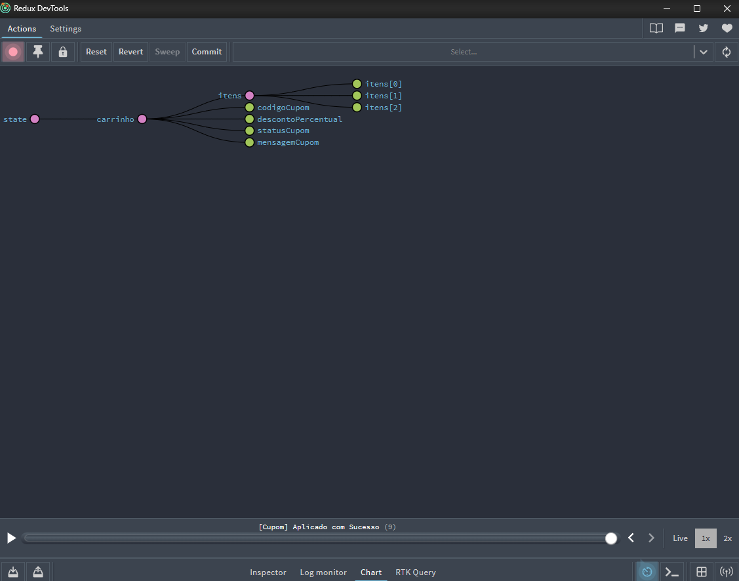The image size is (739, 581).
Task: Toggle the slider timer icon
Action: pyautogui.click(x=647, y=572)
